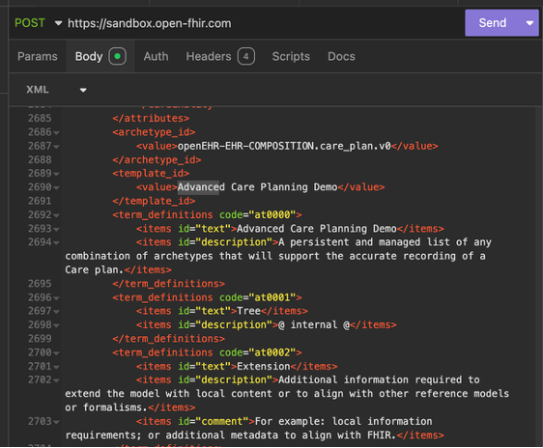Click line number 2688

(40, 160)
